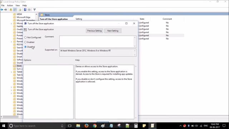The height and width of the screenshot is (129, 229).
Task: Click the Next Setting button
Action: (113, 31)
